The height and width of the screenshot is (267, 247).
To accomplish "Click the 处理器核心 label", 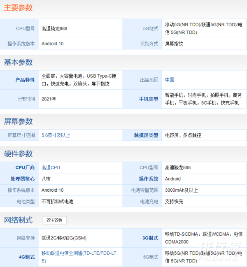I will tap(23, 179).
